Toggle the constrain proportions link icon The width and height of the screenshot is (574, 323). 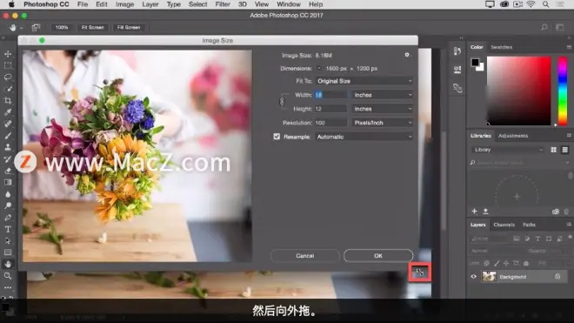pos(282,102)
